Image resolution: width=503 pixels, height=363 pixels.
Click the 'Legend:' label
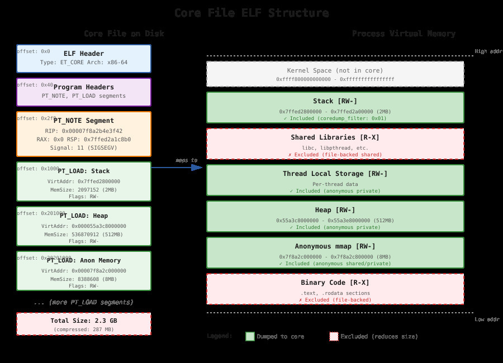pos(219,336)
